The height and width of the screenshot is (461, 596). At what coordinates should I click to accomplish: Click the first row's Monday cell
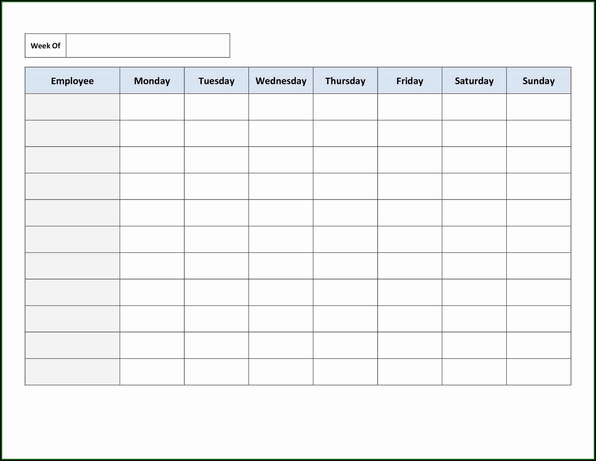(152, 107)
